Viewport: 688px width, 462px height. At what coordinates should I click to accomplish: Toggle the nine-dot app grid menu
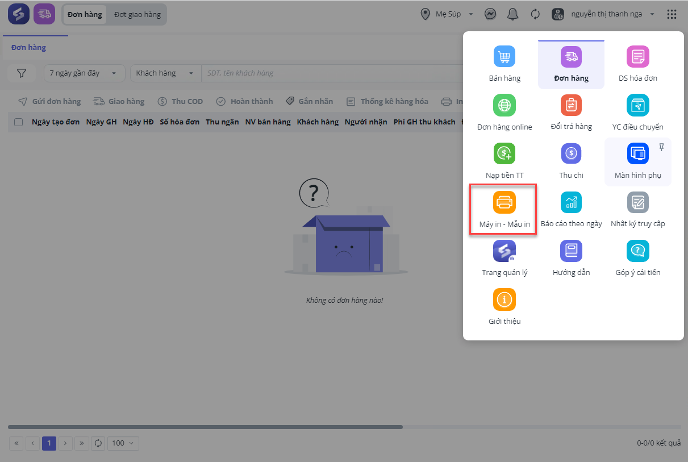coord(672,14)
